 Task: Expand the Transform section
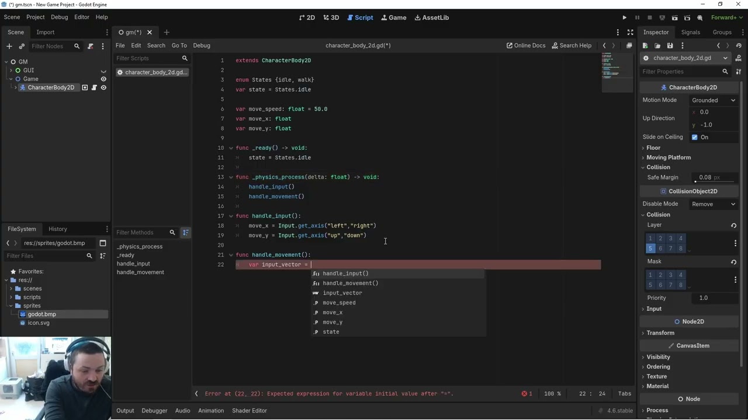(x=660, y=333)
